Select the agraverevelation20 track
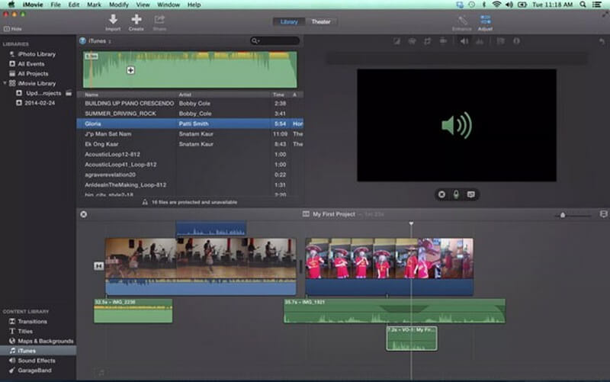The width and height of the screenshot is (610, 382). coord(190,175)
